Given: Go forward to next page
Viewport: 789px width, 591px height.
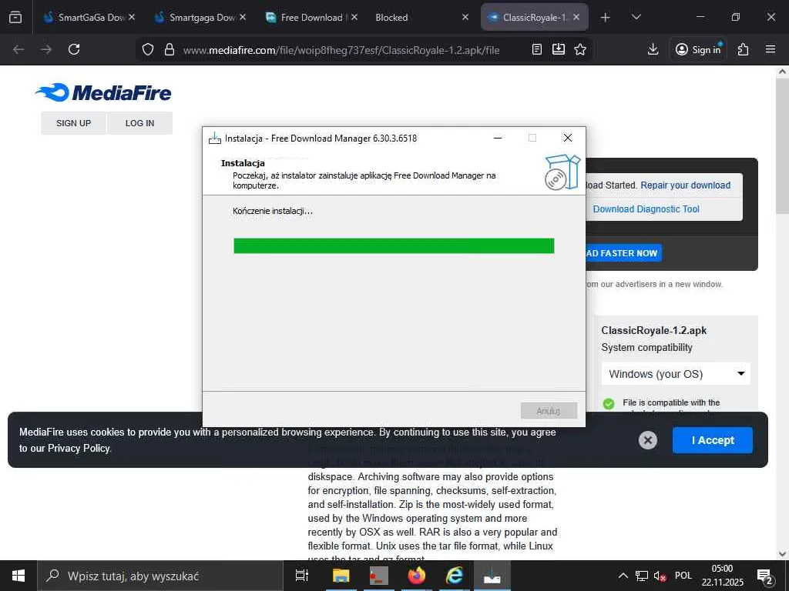Looking at the screenshot, I should tap(45, 49).
